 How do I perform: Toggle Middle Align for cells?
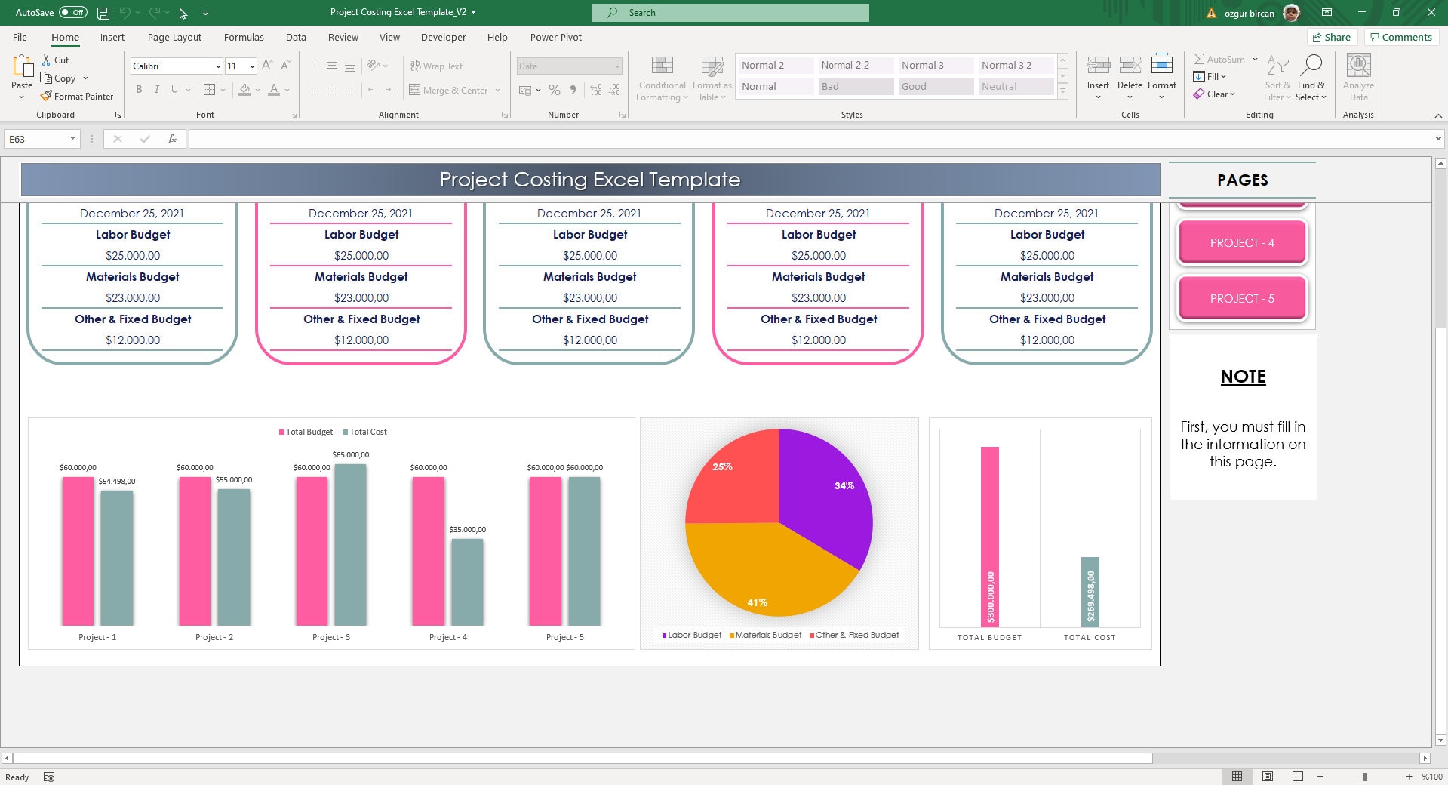click(x=332, y=66)
